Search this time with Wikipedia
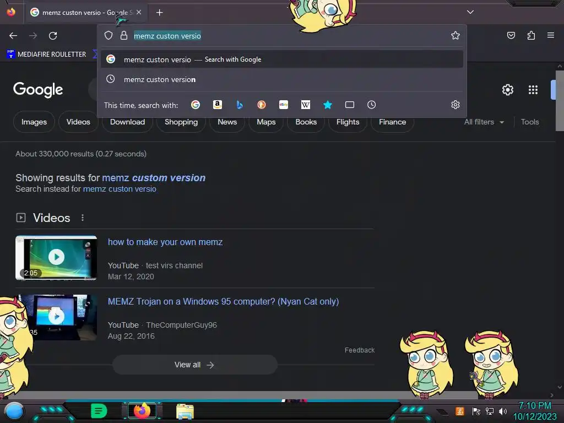 click(305, 105)
